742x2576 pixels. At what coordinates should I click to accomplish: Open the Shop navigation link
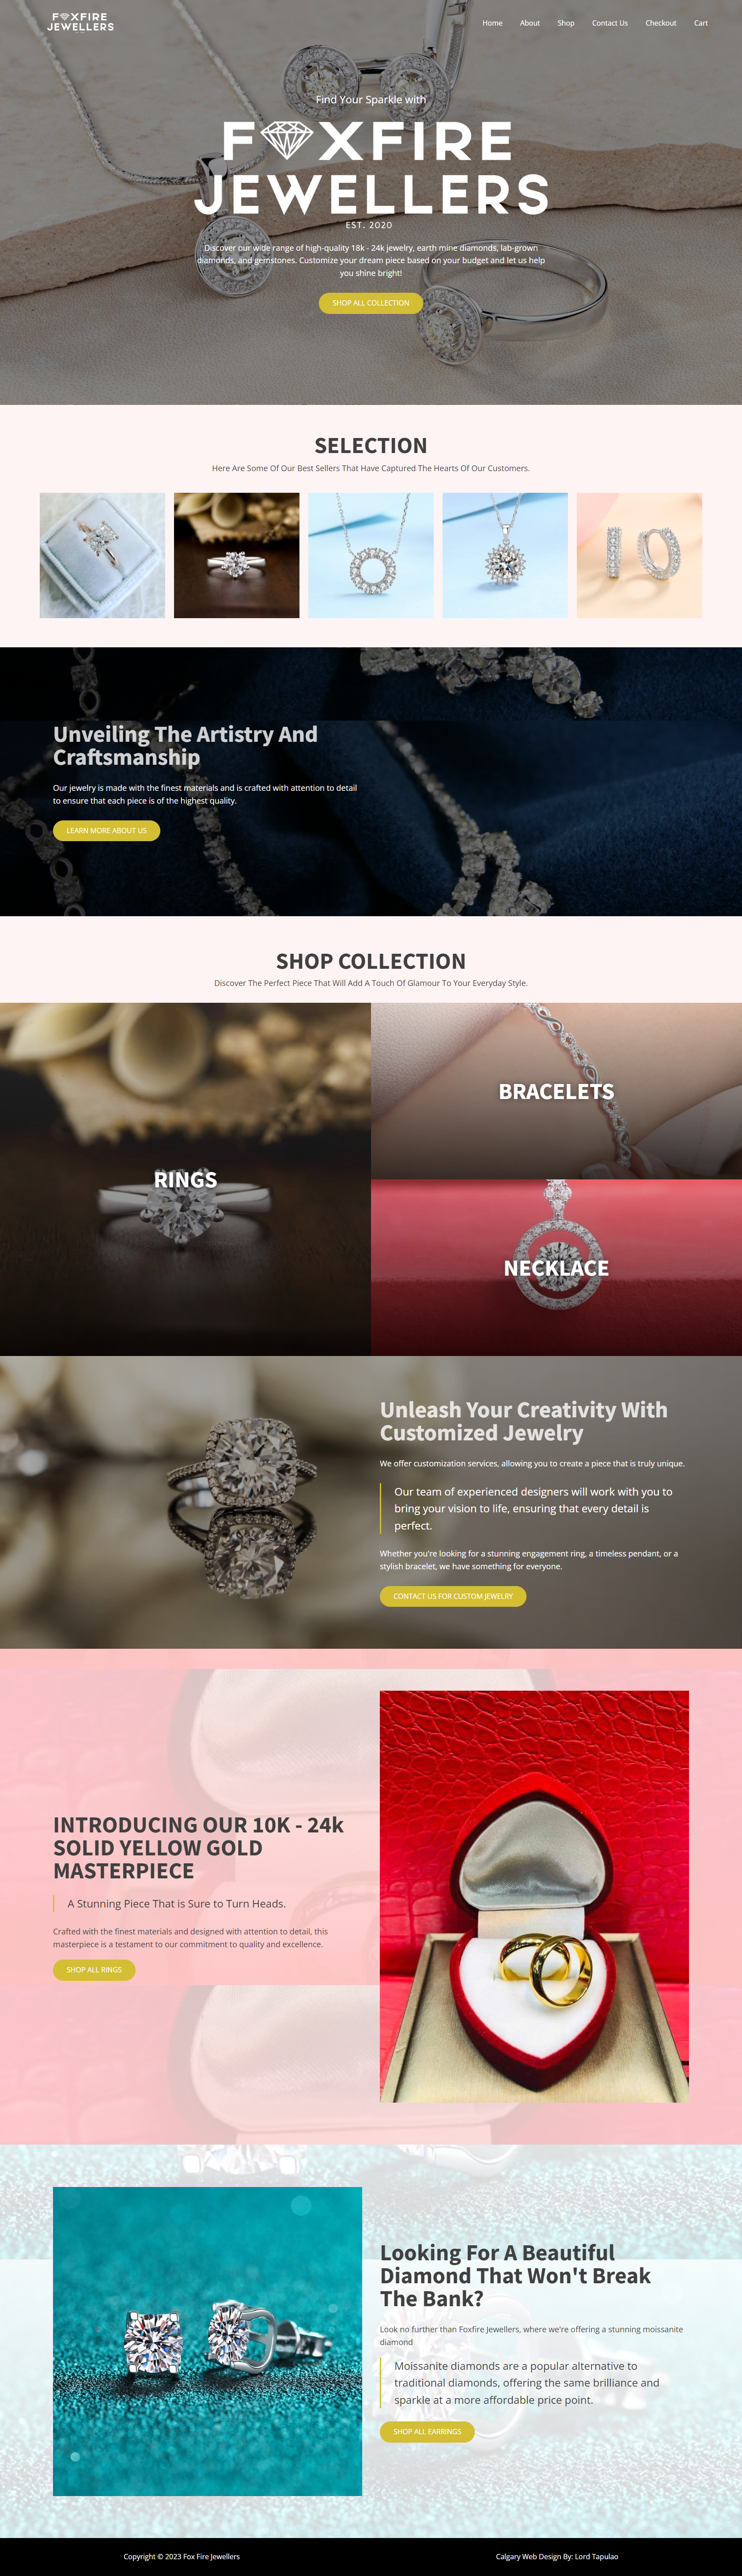(566, 23)
